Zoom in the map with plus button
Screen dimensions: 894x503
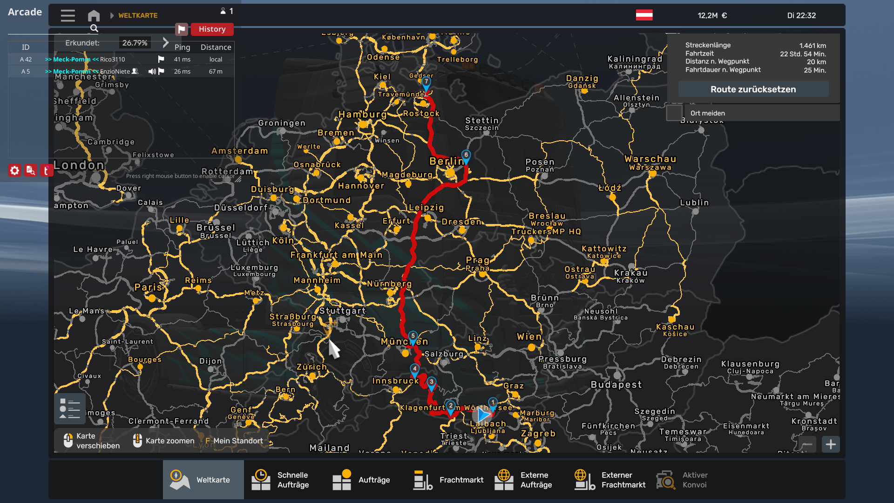pyautogui.click(x=831, y=444)
